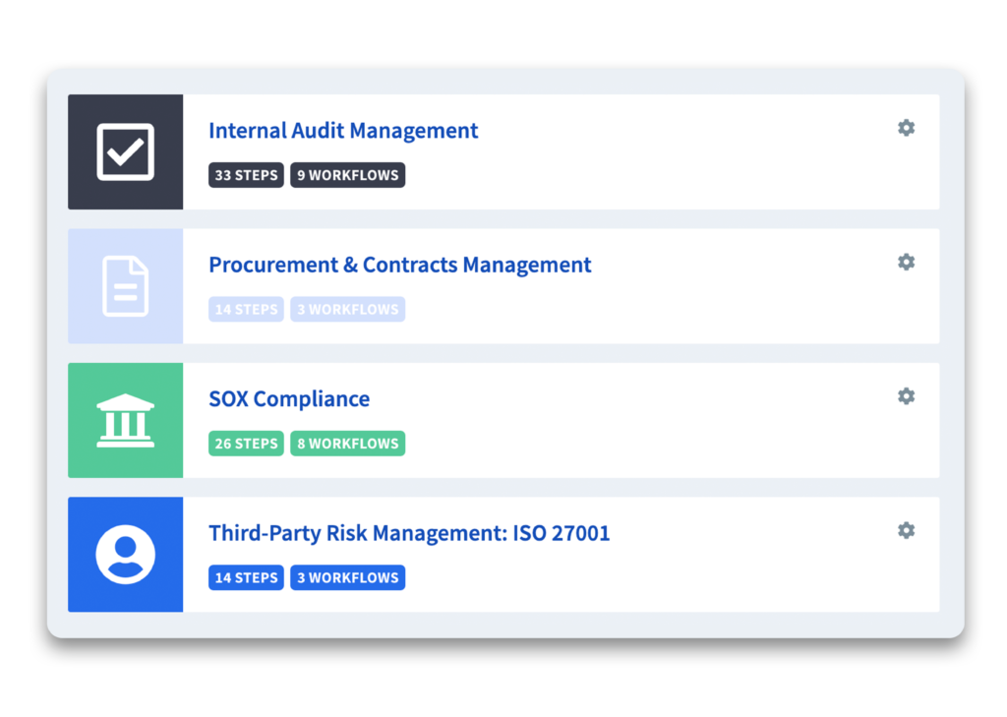Click 3 WORKFLOWS badge under Third-Party Risk Management
The image size is (1007, 717).
pyautogui.click(x=347, y=578)
